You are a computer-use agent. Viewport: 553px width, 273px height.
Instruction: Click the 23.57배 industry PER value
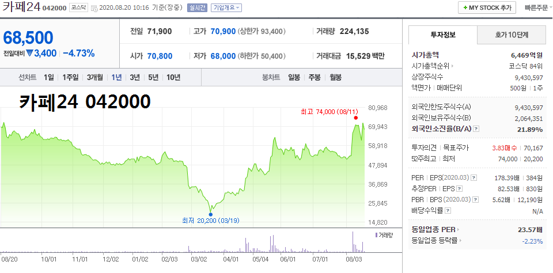click(x=531, y=230)
